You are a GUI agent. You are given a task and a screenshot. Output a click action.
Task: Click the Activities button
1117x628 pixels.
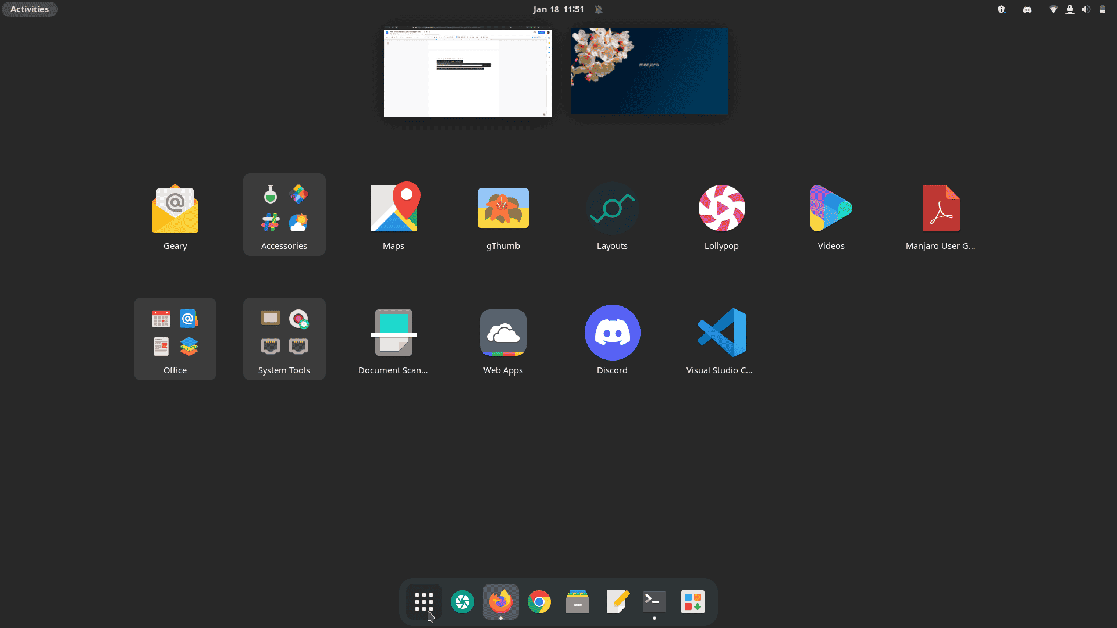(30, 9)
